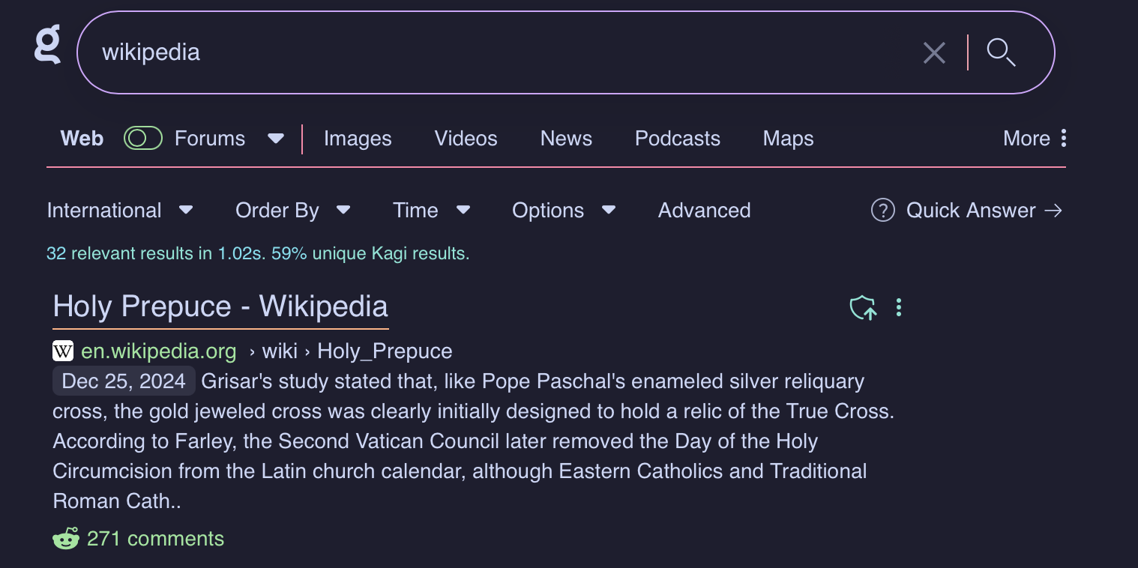The image size is (1138, 568).
Task: Switch to the Images tab
Action: click(x=358, y=139)
